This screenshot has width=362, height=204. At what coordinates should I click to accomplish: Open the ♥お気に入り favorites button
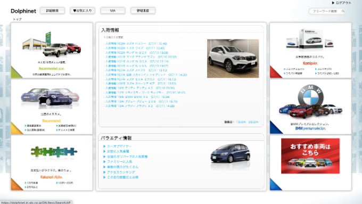pos(83,11)
